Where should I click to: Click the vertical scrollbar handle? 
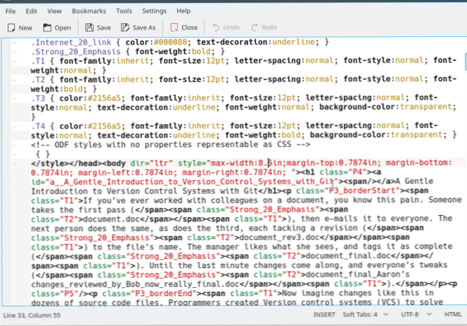[466, 61]
